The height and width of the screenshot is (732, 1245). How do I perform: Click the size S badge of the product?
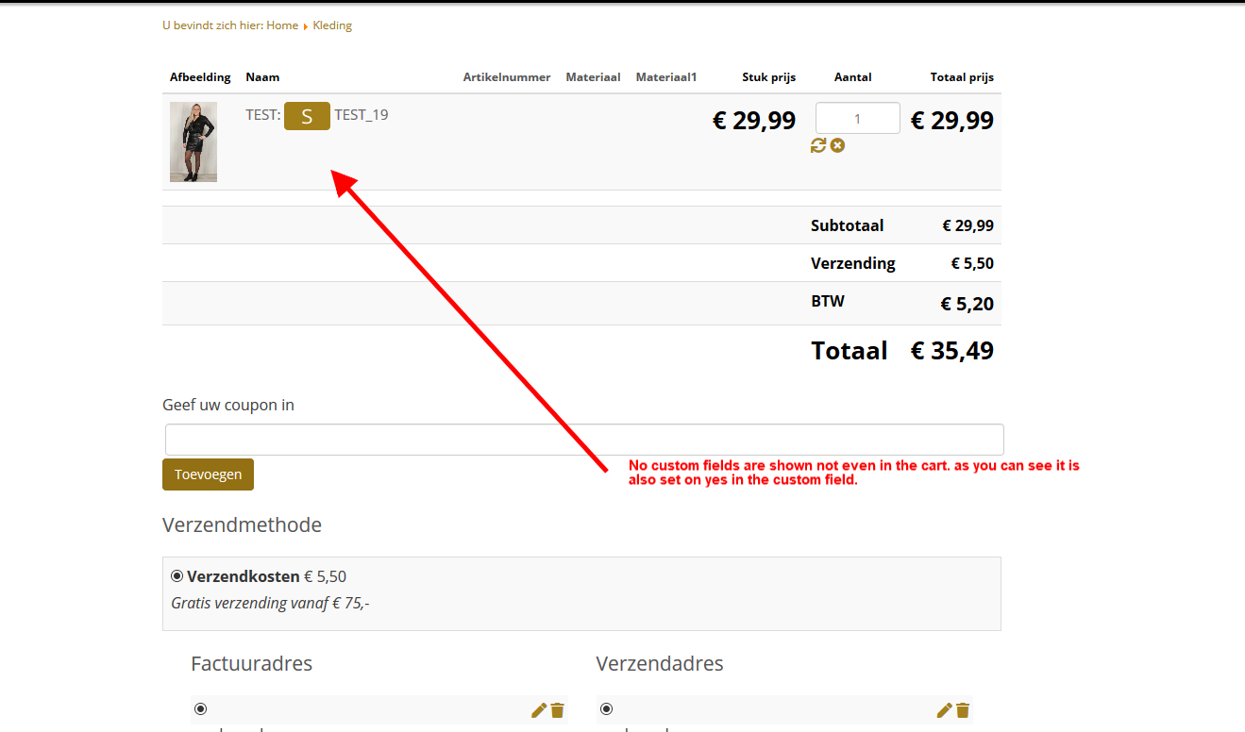click(307, 116)
